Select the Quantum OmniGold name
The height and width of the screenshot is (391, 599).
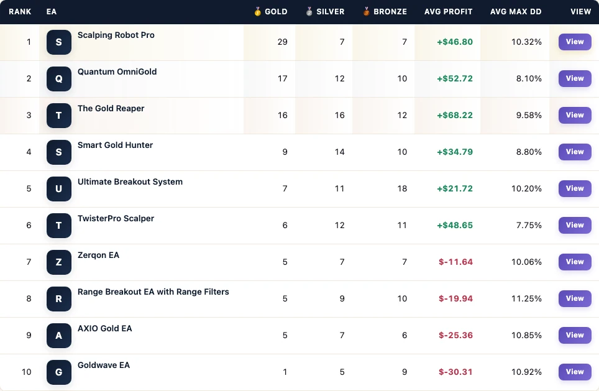tap(117, 72)
